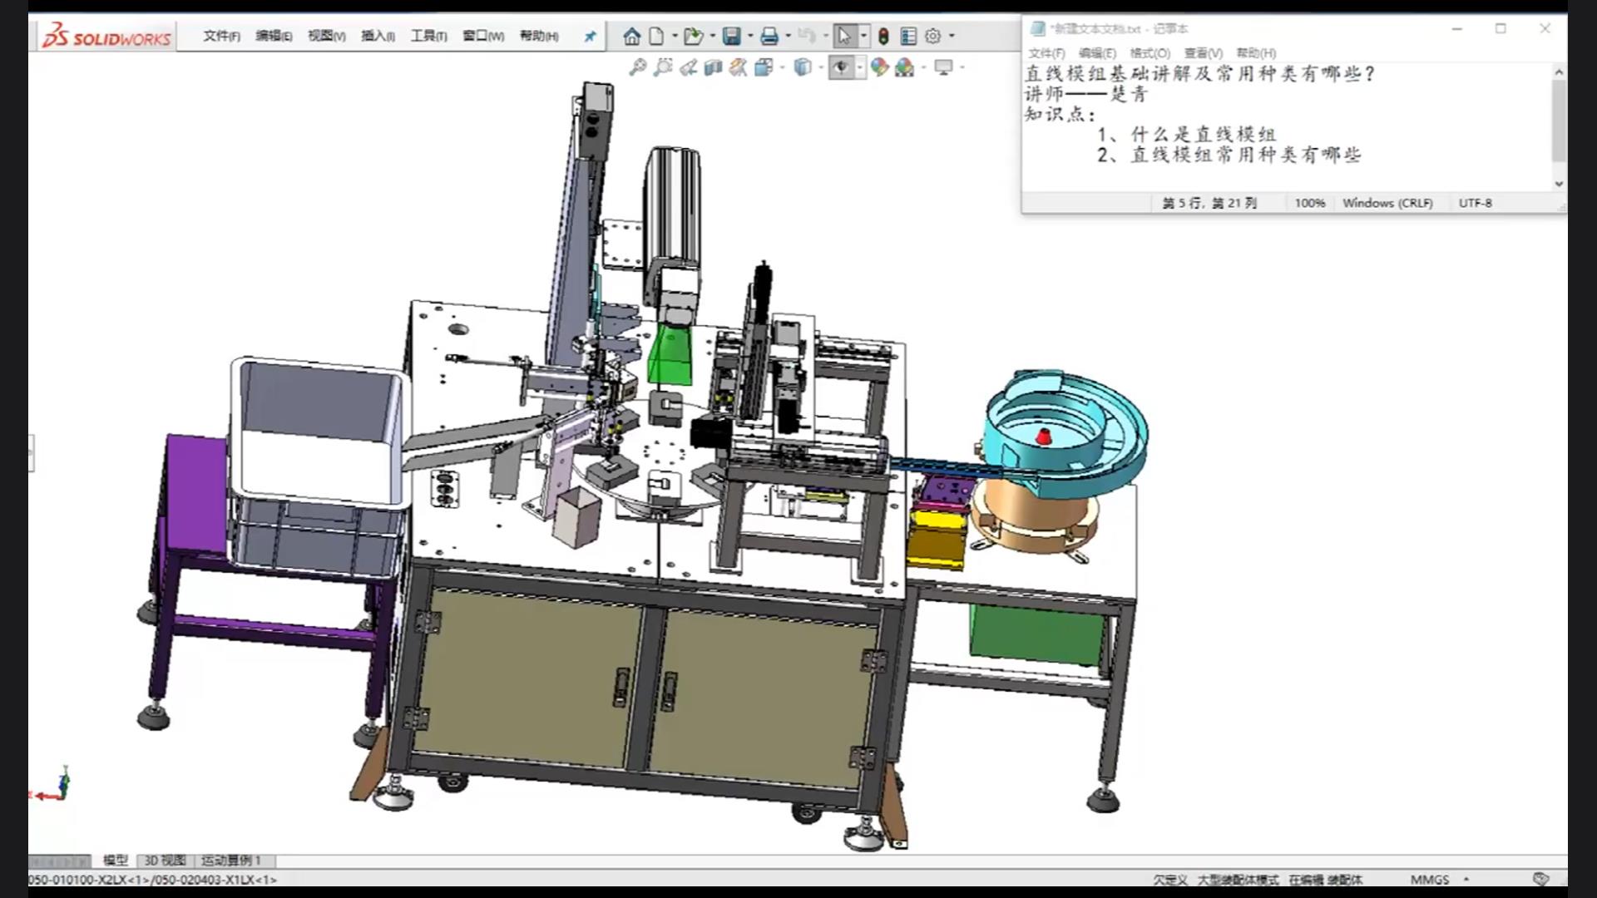Open Notepad's 格式(O) menu
The width and height of the screenshot is (1597, 898).
coord(1150,53)
